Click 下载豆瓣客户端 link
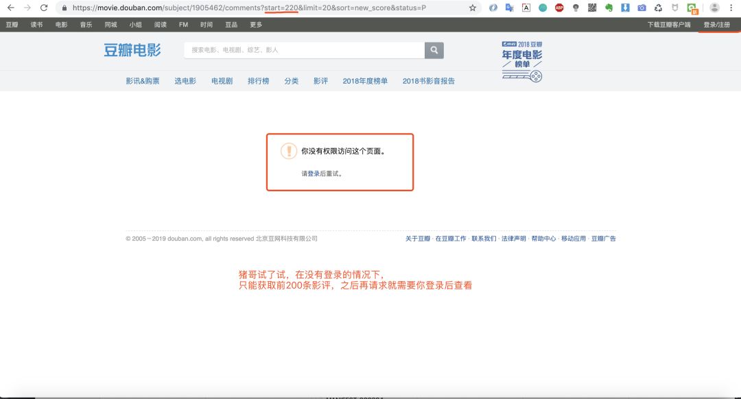Image resolution: width=741 pixels, height=399 pixels. pyautogui.click(x=669, y=25)
